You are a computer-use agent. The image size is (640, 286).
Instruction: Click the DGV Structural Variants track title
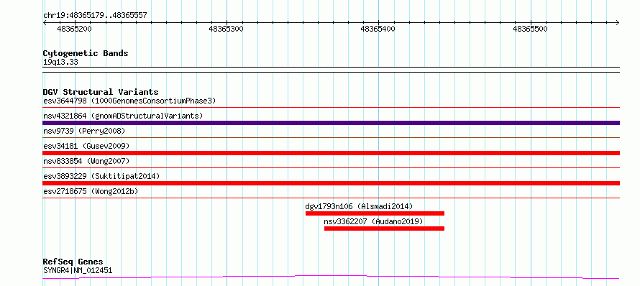click(x=101, y=92)
